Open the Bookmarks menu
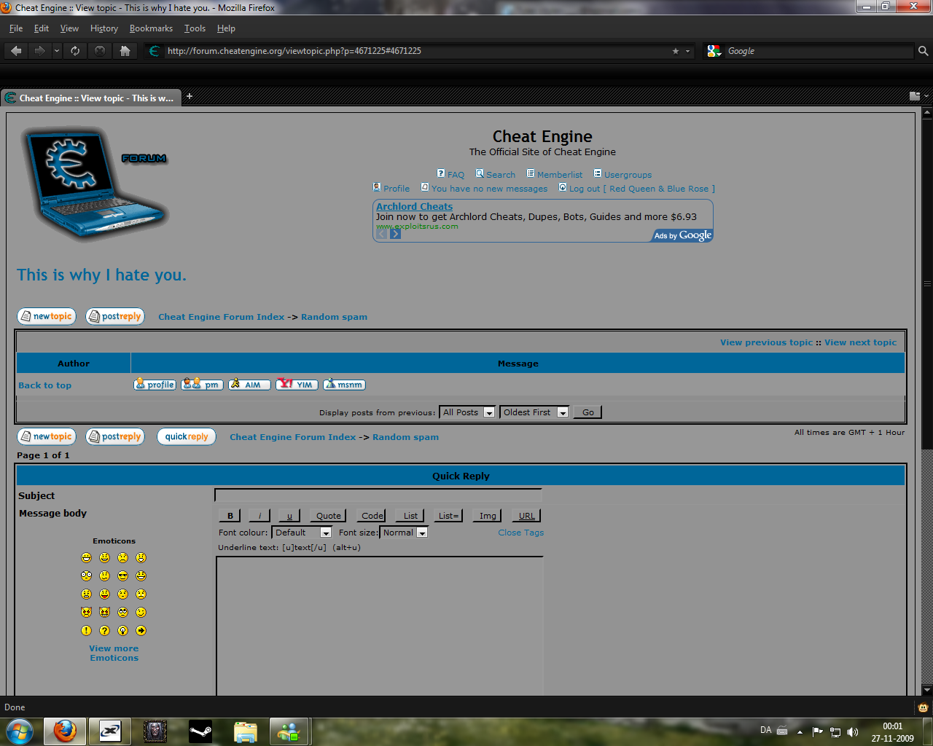Screen dimensions: 933x746 [151, 28]
